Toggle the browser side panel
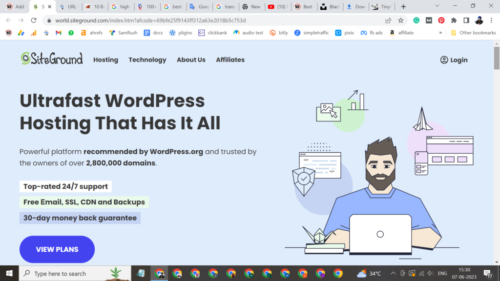 coord(466,20)
